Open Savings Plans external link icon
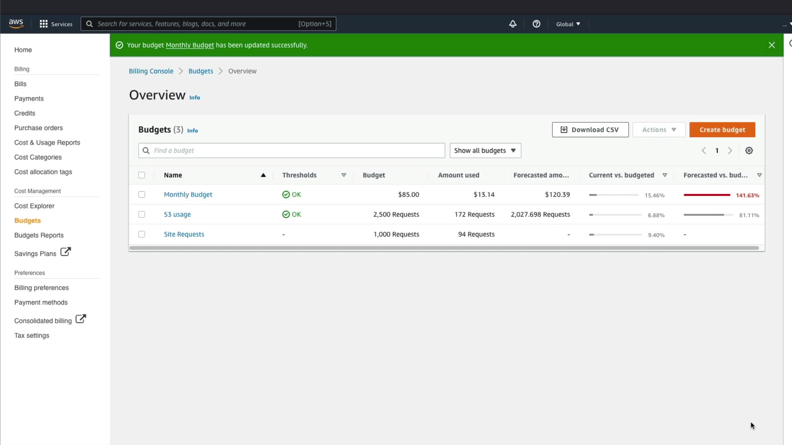This screenshot has width=792, height=445. click(66, 252)
